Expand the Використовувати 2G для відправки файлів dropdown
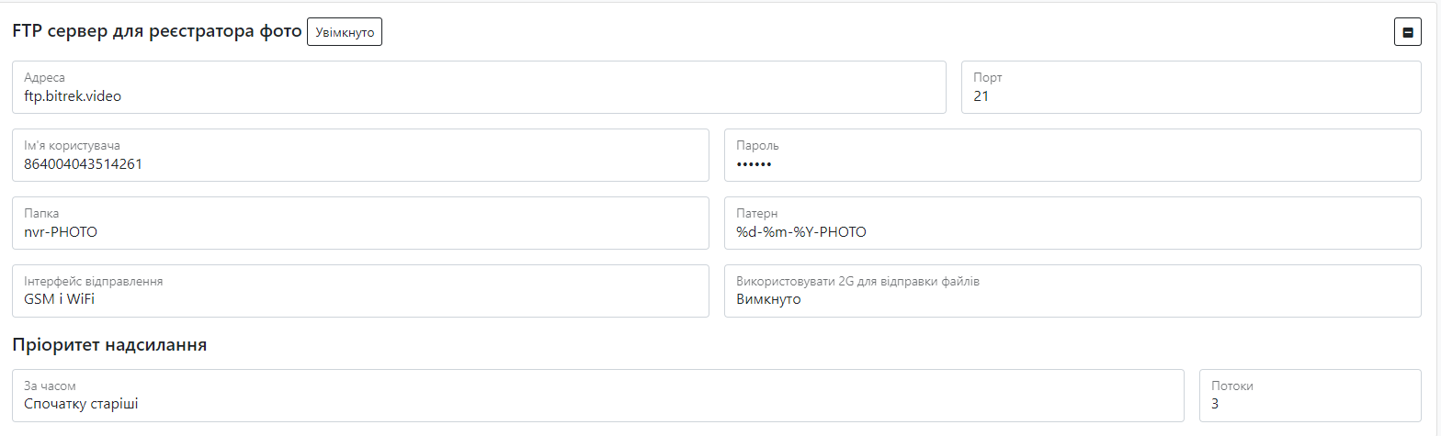1441x436 pixels. pyautogui.click(x=1072, y=291)
